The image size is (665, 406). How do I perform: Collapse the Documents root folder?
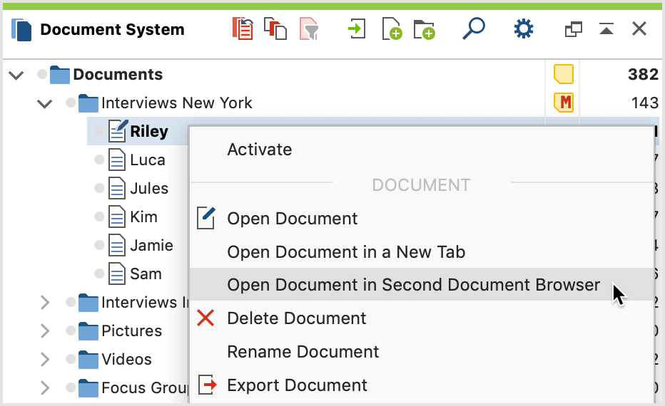coord(16,76)
